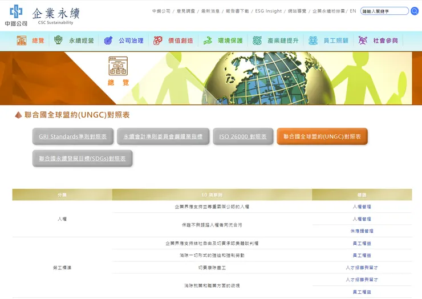The width and height of the screenshot is (422, 299).
Task: Open 供應鏈管理 link
Action: 362,231
